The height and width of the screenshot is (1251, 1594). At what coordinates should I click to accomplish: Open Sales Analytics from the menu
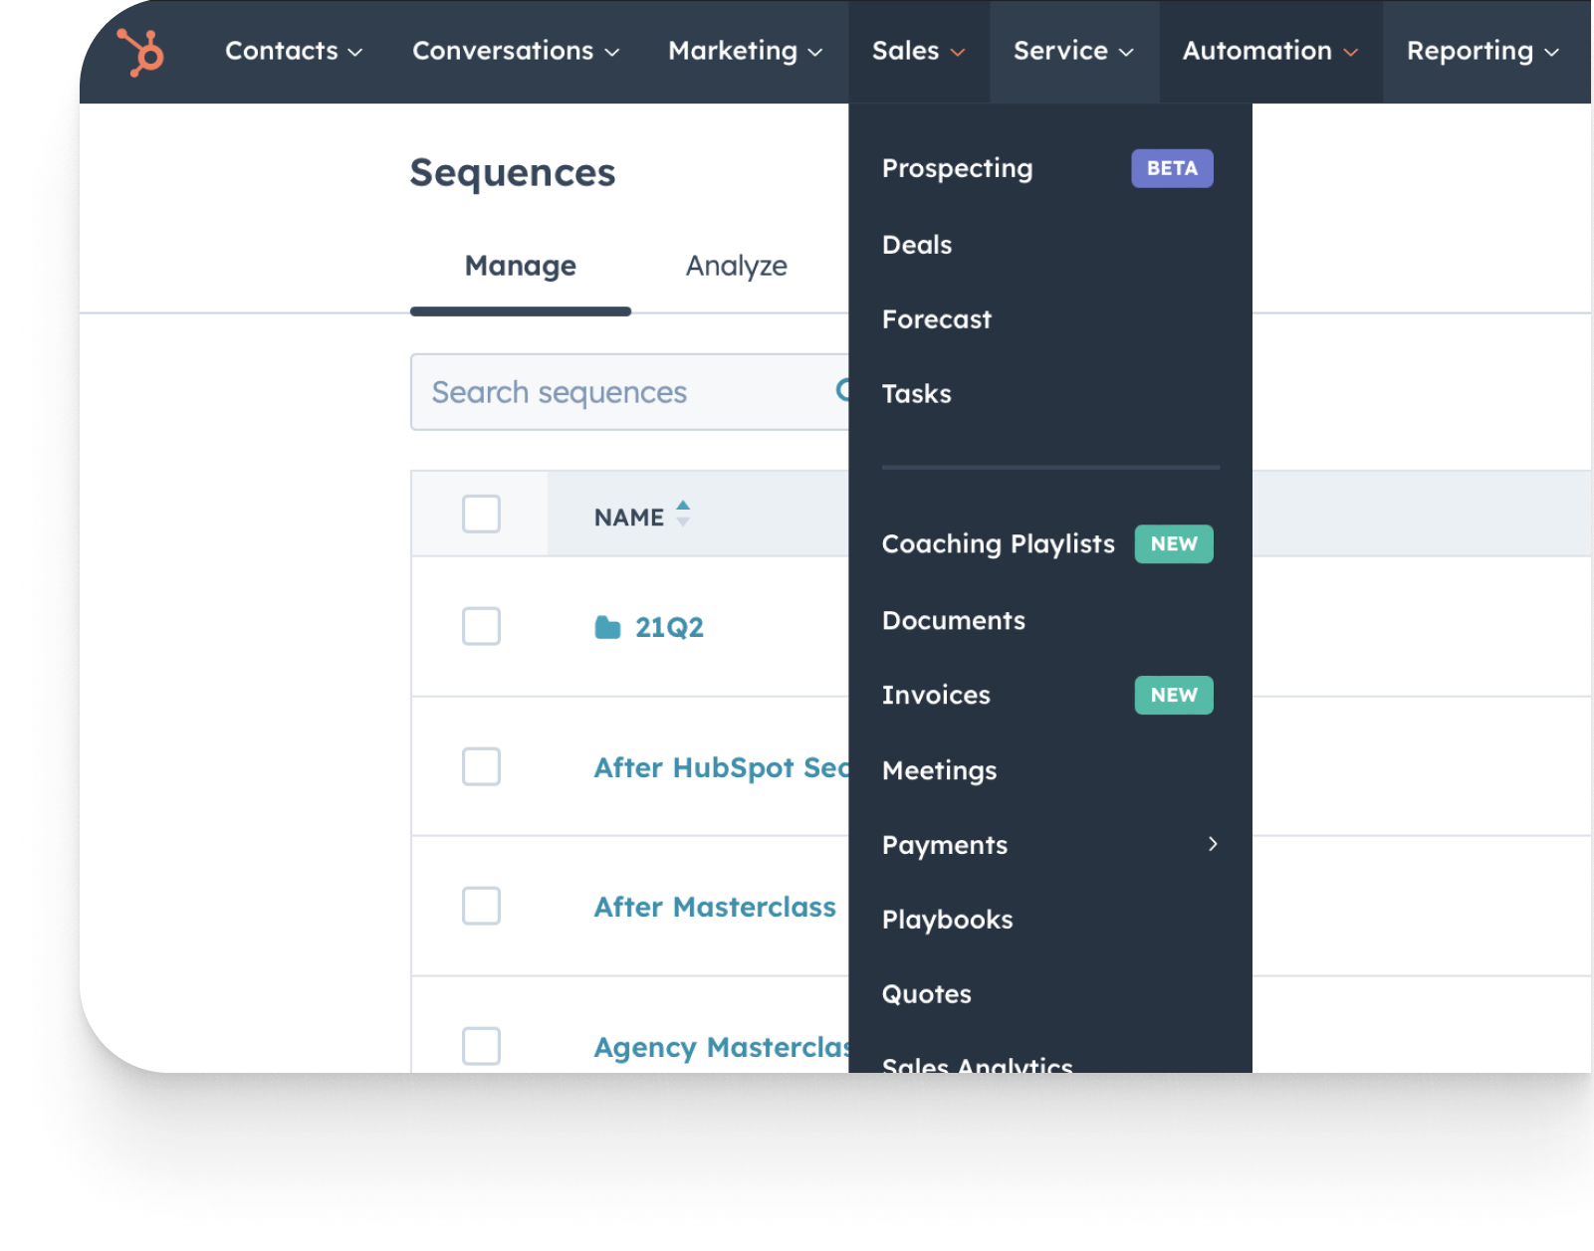[x=978, y=1063]
